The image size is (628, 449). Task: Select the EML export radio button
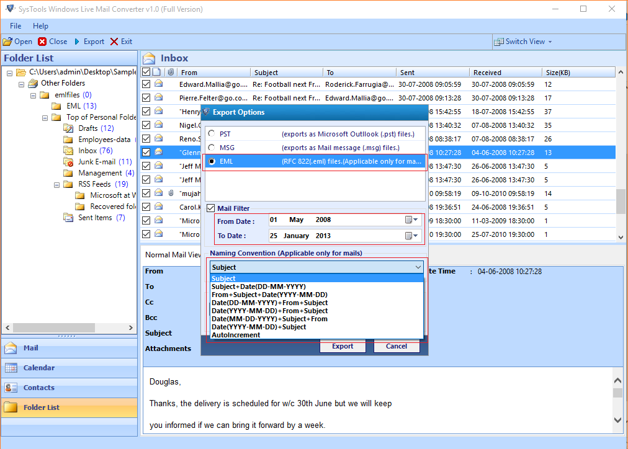pos(212,161)
